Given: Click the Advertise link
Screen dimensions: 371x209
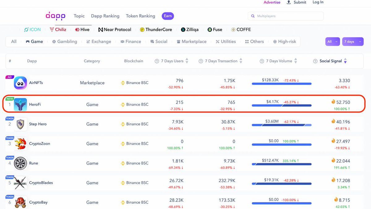Looking at the screenshot, I should click(272, 2).
